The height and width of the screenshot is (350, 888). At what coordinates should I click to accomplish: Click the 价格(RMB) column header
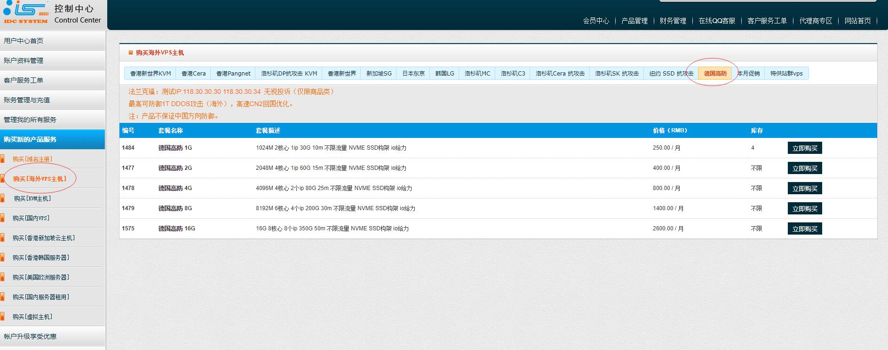click(670, 130)
